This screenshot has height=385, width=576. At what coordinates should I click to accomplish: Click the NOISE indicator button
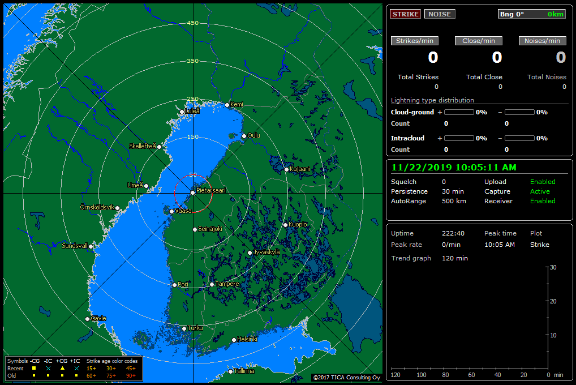(440, 14)
